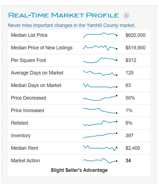This screenshot has width=159, height=189.
Task: Open the Yamhill County market subtitle link
Action: (x=72, y=25)
